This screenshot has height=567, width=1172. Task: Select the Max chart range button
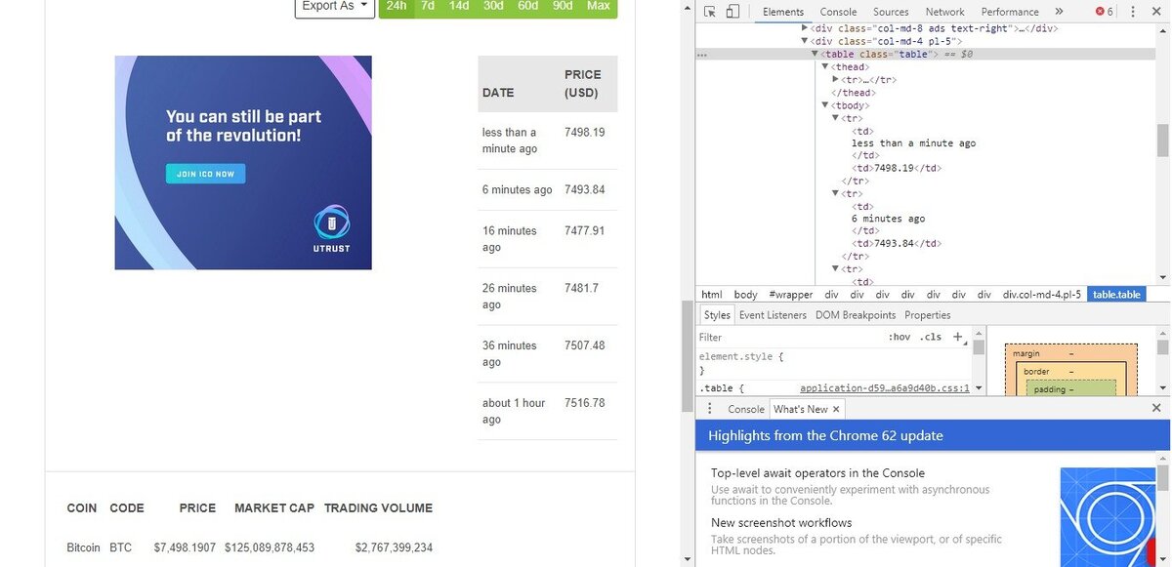click(x=599, y=6)
